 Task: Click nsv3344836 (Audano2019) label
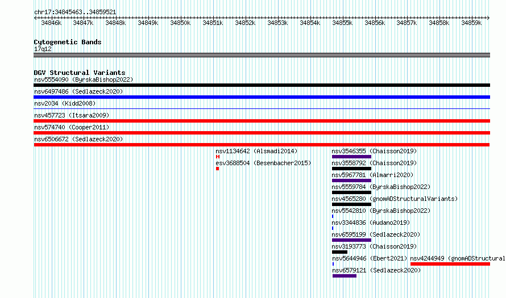point(371,223)
